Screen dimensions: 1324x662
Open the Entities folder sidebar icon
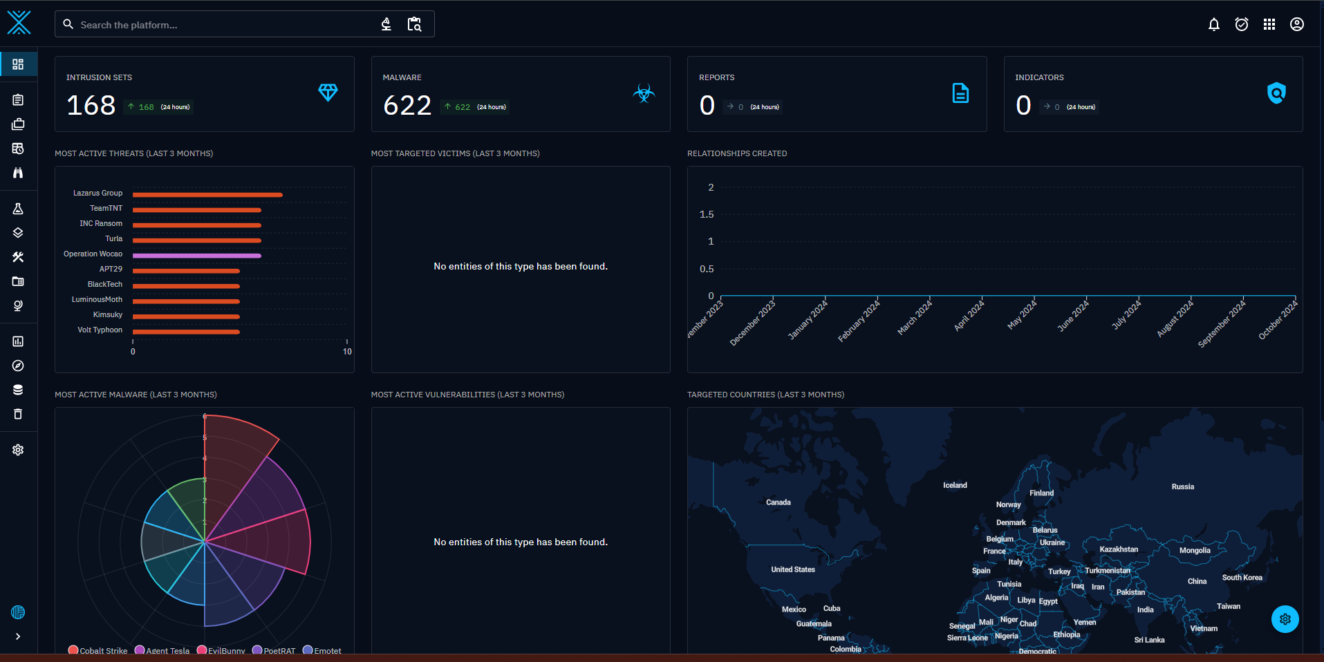pyautogui.click(x=18, y=281)
